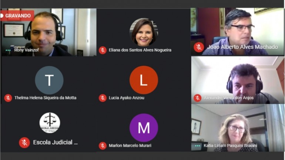
Task: Click the GRAVANDO recording indicator
Action: point(17,16)
